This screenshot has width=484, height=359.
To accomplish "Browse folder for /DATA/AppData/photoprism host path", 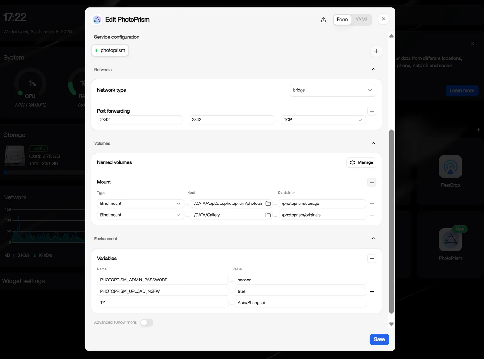I will coord(268,204).
